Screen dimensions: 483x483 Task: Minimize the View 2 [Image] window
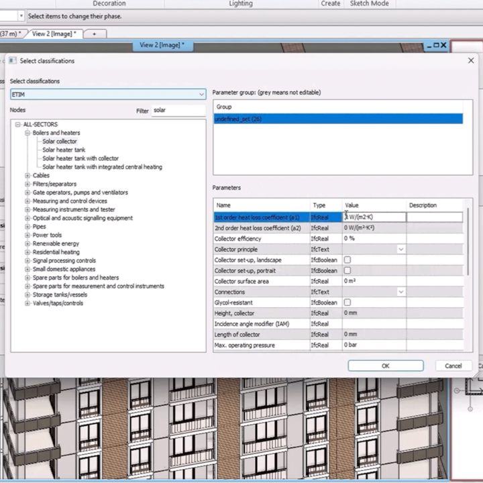coord(429,46)
